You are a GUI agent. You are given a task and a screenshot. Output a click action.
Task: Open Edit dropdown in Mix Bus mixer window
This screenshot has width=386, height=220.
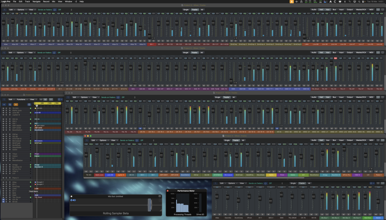pos(222,183)
